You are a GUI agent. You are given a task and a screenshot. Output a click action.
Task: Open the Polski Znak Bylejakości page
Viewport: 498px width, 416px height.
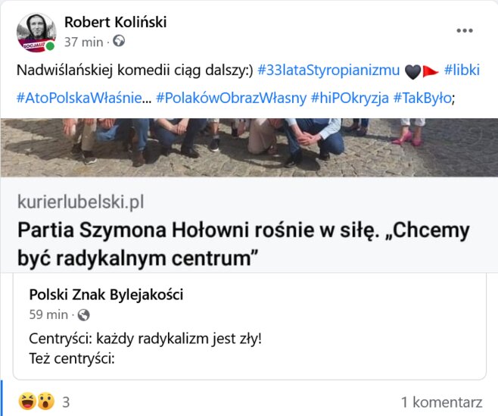(x=106, y=295)
